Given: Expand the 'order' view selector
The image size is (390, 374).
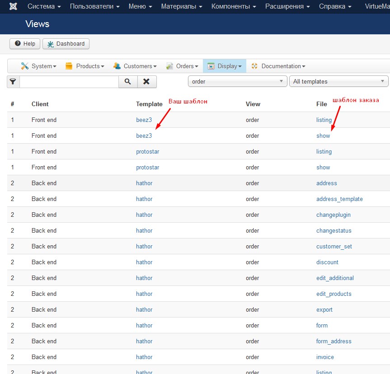Looking at the screenshot, I should pyautogui.click(x=237, y=82).
